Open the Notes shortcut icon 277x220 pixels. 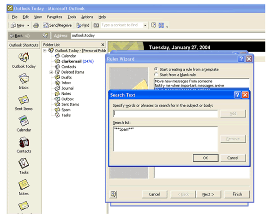click(24, 185)
